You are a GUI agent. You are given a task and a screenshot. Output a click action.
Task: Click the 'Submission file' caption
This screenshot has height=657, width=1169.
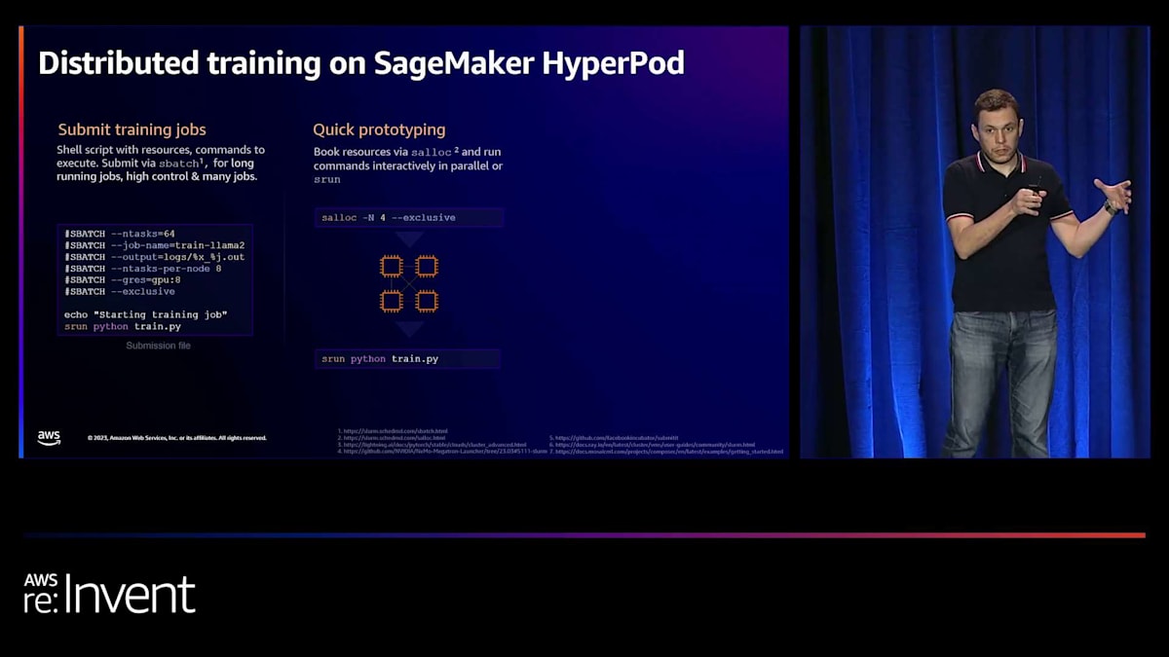pos(158,346)
